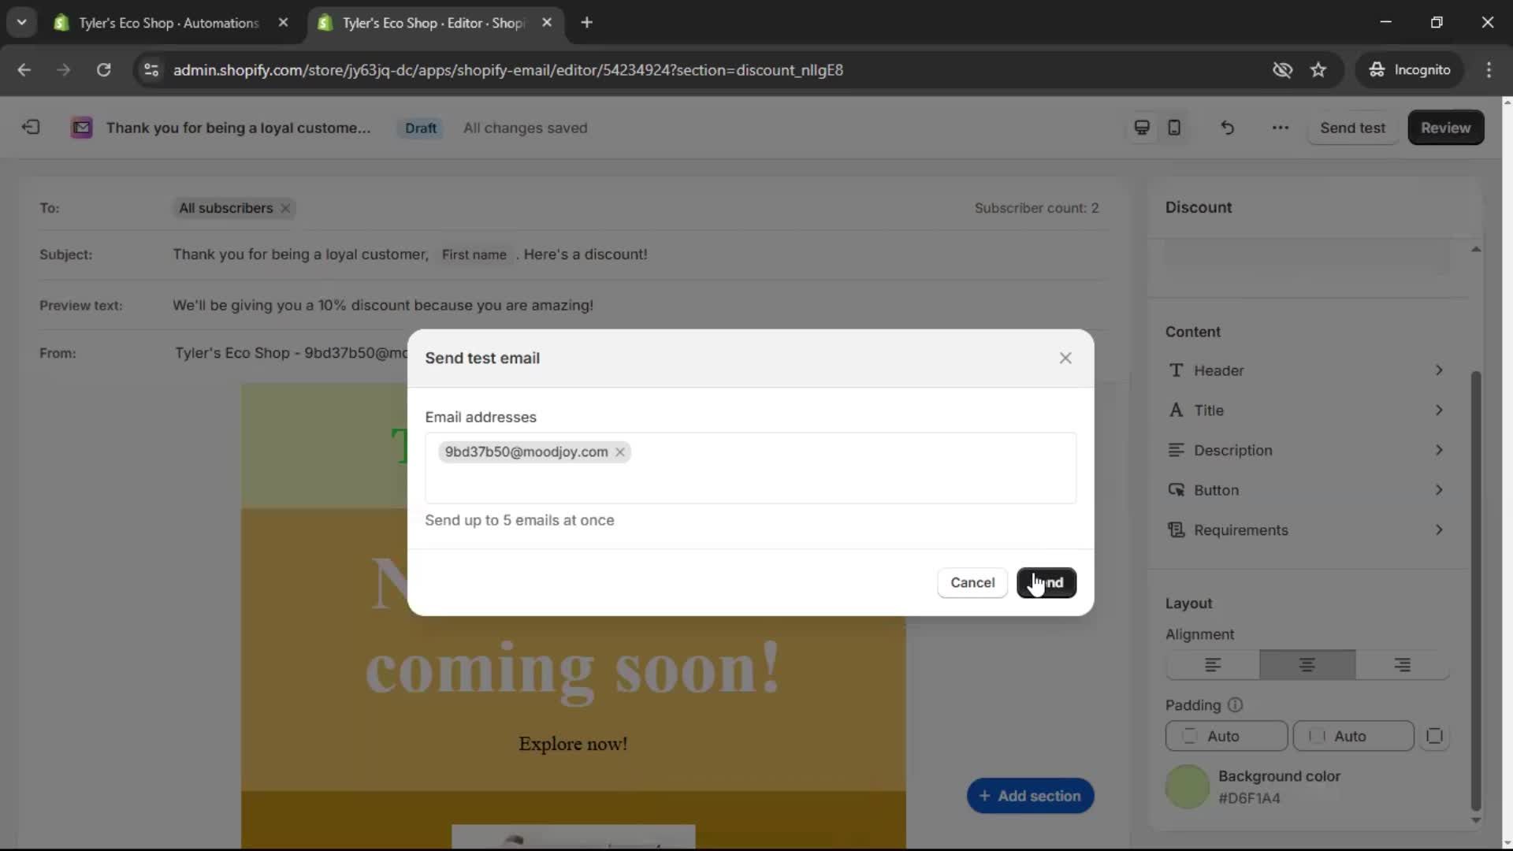The height and width of the screenshot is (851, 1513).
Task: Click the Review button
Action: (1446, 127)
